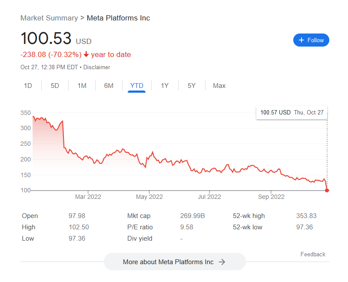Click the arrow icon beside More about Meta
This screenshot has height=282, width=348.
(x=222, y=262)
